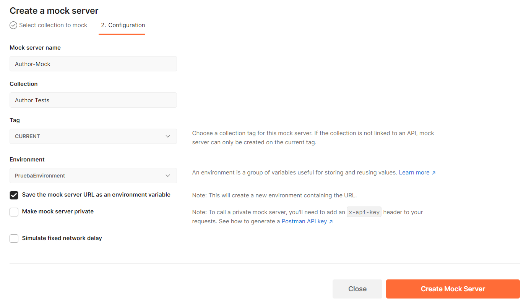
Task: Click the Collection field with Author Tests
Action: [93, 100]
